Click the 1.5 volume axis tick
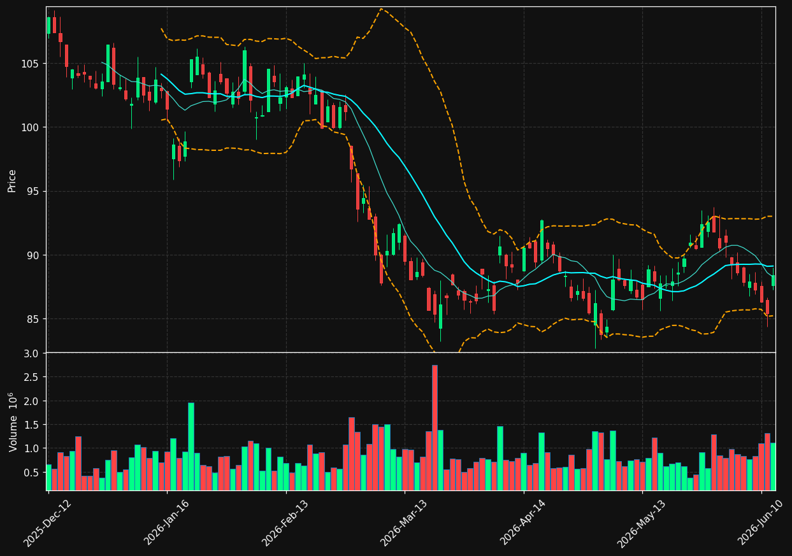This screenshot has height=556, width=792. 31,425
